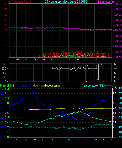Click the 360 degree wind direction label

(4, 64)
